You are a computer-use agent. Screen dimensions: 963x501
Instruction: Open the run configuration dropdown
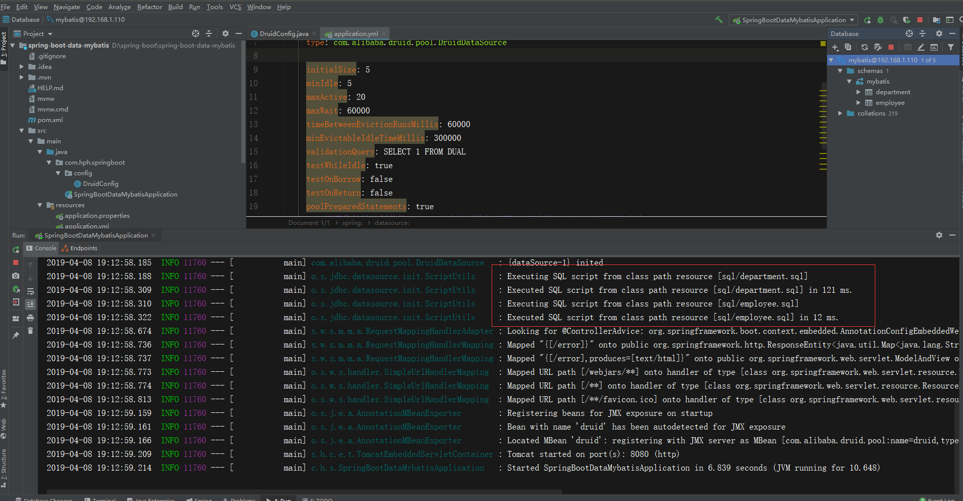[793, 20]
